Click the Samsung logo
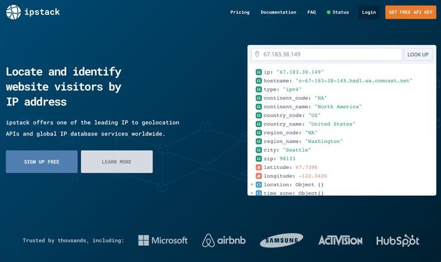The image size is (441, 262). pos(281,240)
